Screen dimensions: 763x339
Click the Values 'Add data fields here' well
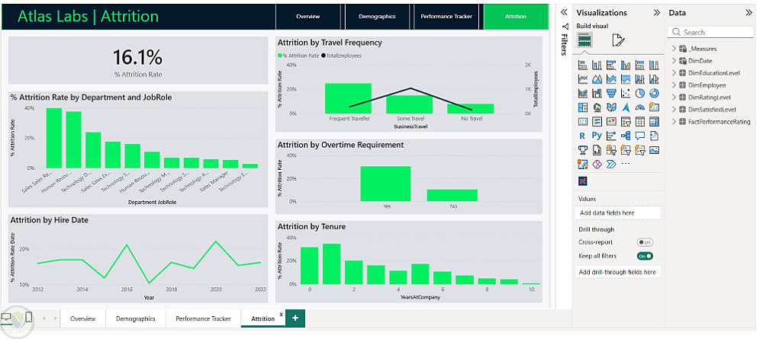[x=618, y=213]
